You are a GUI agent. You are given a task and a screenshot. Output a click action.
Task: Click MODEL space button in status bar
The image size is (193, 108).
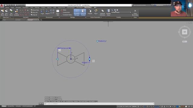coord(134,106)
